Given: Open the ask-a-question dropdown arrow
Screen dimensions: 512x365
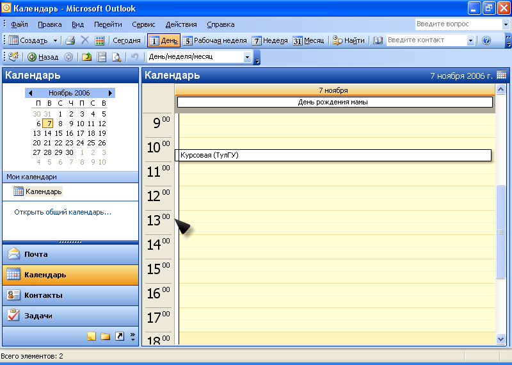Looking at the screenshot, I should (x=506, y=24).
